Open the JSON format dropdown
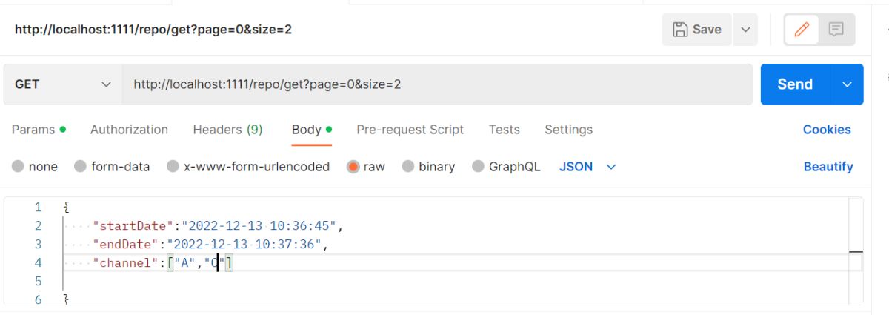 tap(587, 167)
